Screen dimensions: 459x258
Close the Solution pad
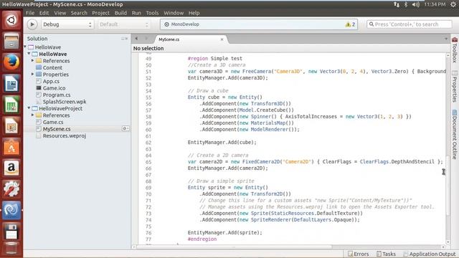pos(126,39)
